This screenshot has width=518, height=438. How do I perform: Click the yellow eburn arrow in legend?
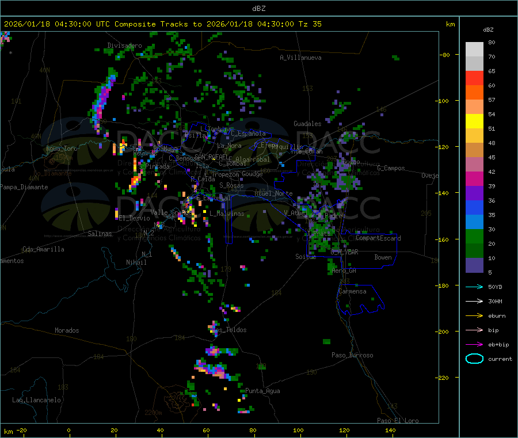(474, 316)
